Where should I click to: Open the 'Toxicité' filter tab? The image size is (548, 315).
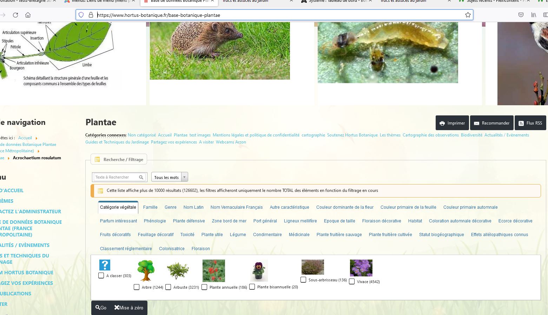(187, 234)
